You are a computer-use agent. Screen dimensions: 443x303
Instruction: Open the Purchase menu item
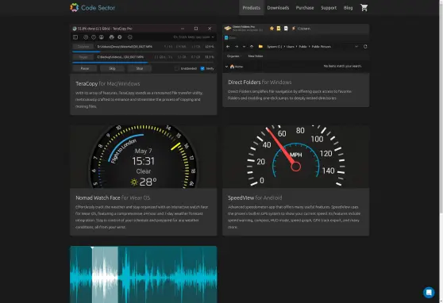(x=305, y=8)
